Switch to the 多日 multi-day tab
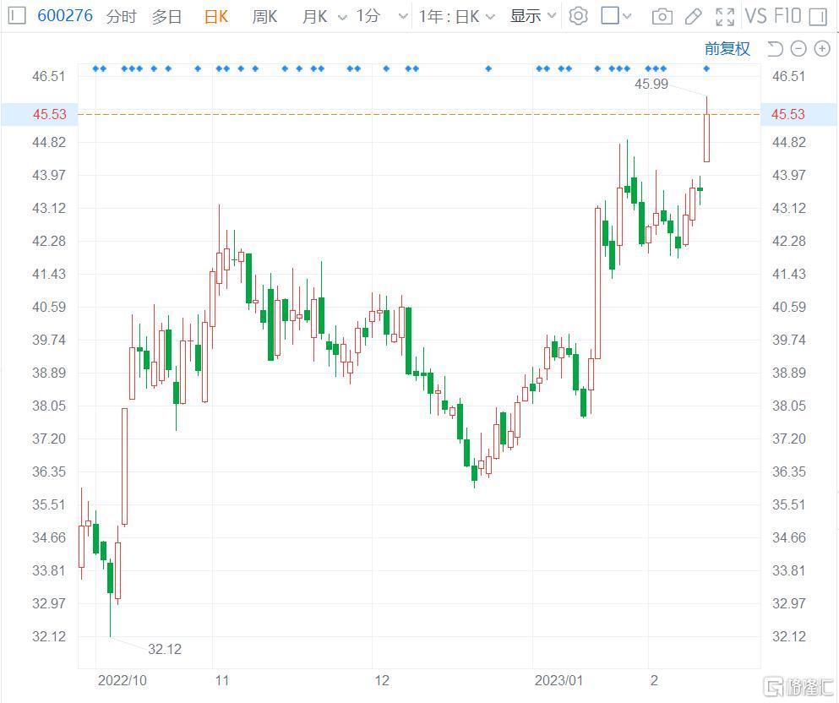Image resolution: width=839 pixels, height=703 pixels. 166,17
